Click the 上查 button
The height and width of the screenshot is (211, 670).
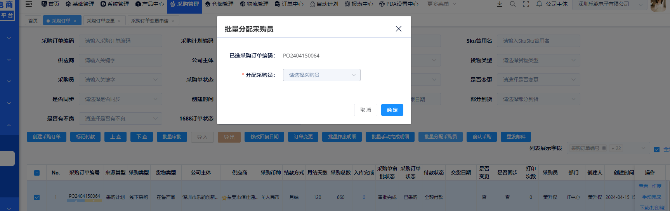click(115, 137)
